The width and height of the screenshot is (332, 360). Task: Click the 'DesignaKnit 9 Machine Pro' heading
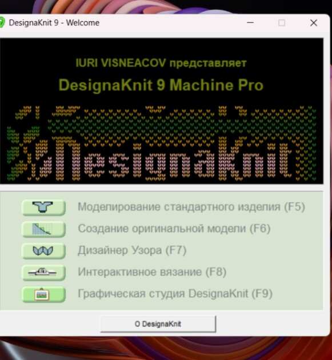click(x=161, y=85)
